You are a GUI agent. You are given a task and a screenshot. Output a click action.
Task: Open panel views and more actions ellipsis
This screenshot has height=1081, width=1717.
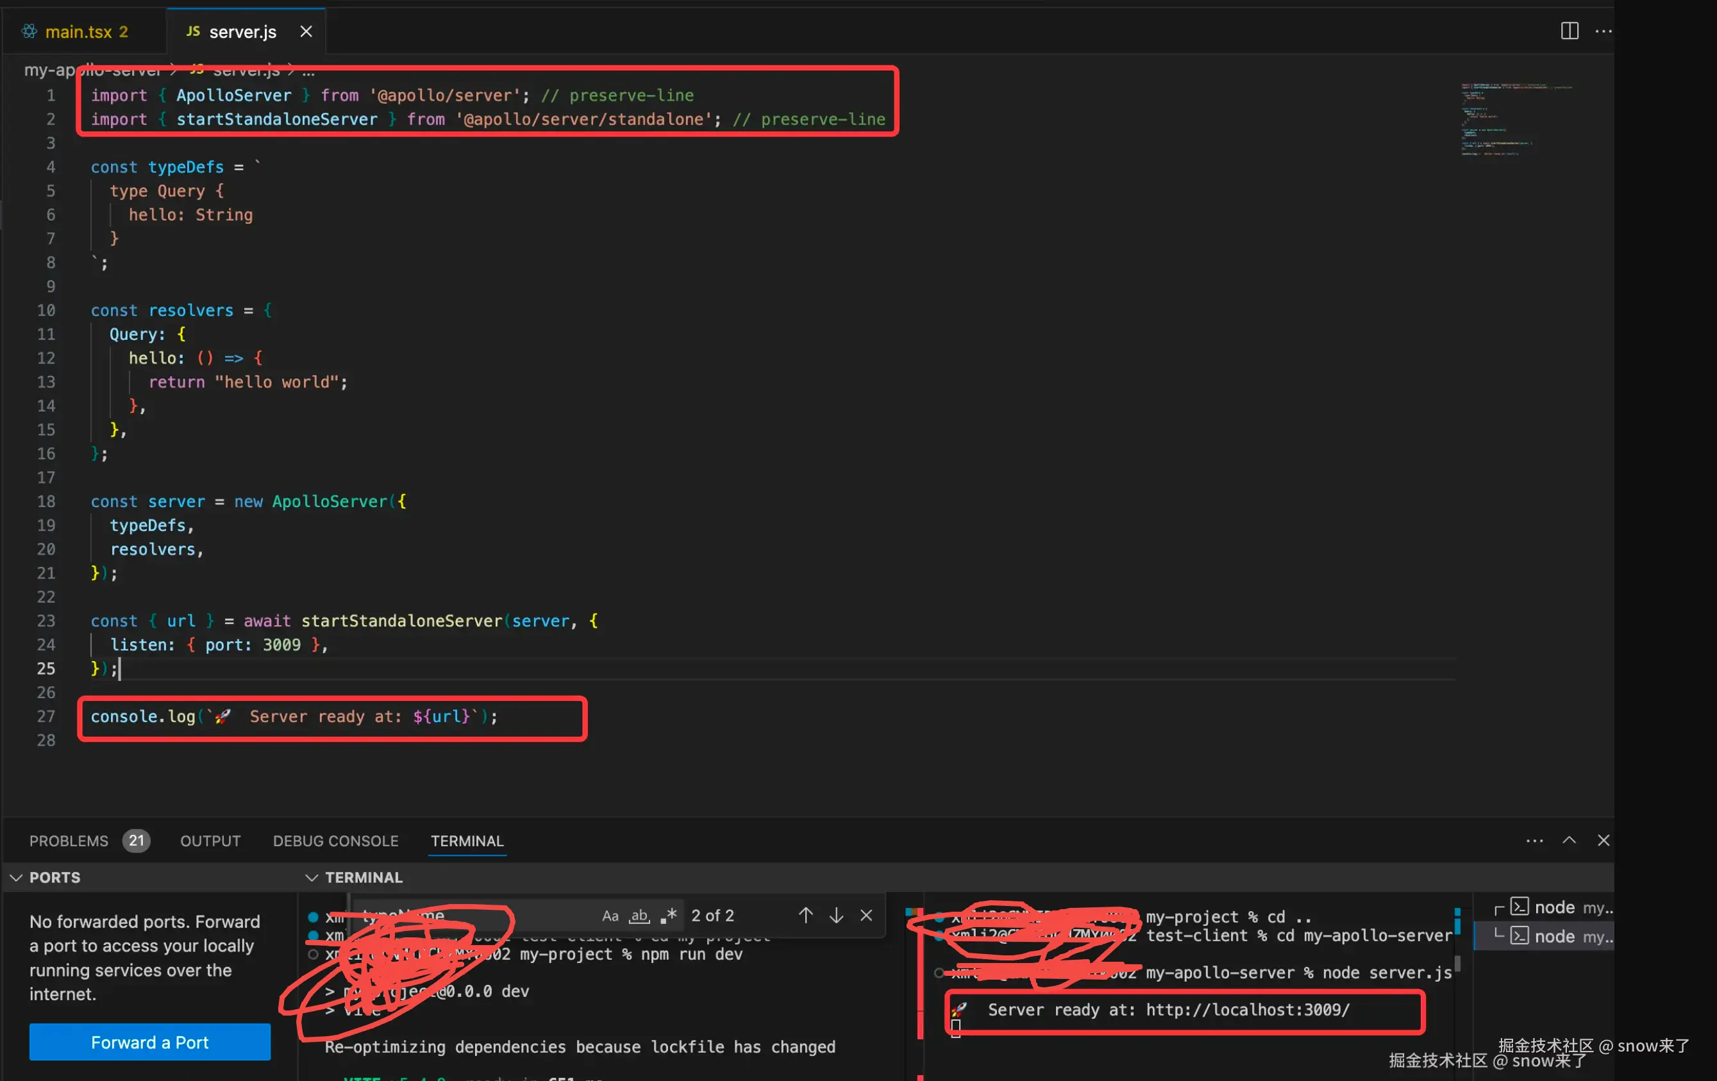point(1534,841)
